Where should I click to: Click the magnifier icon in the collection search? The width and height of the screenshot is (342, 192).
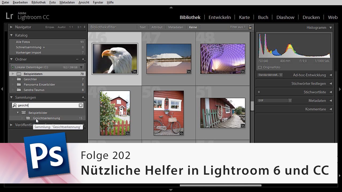pyautogui.click(x=15, y=105)
